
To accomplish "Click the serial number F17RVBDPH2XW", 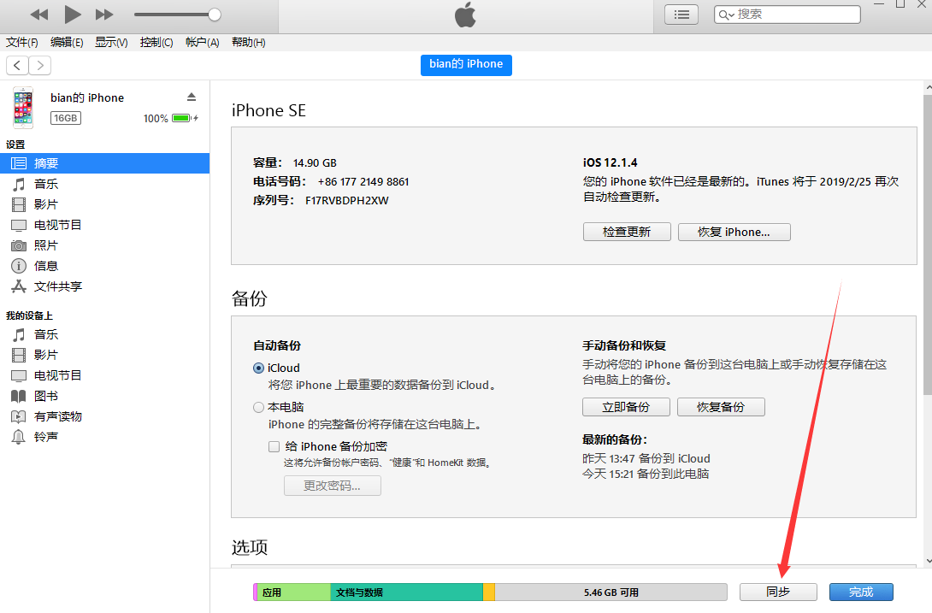I will click(347, 201).
